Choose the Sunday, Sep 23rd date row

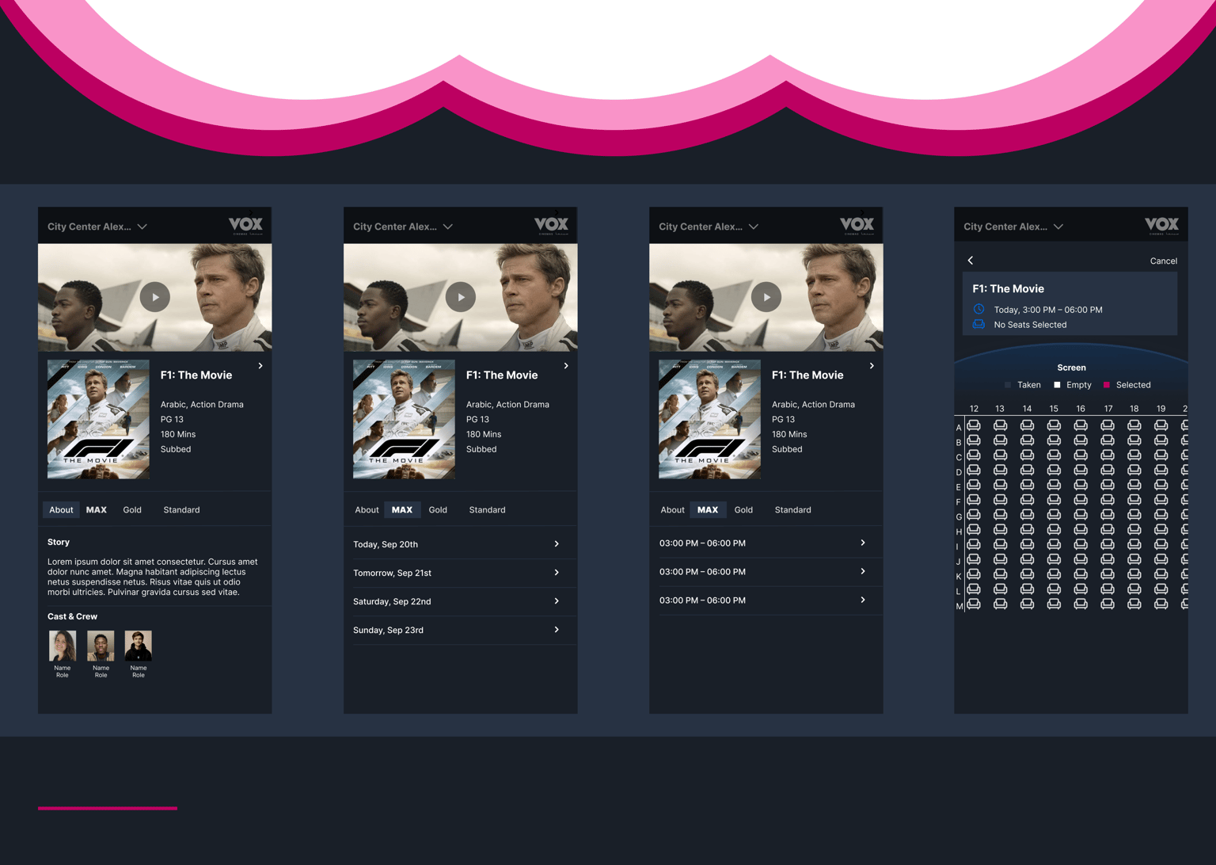click(x=460, y=630)
